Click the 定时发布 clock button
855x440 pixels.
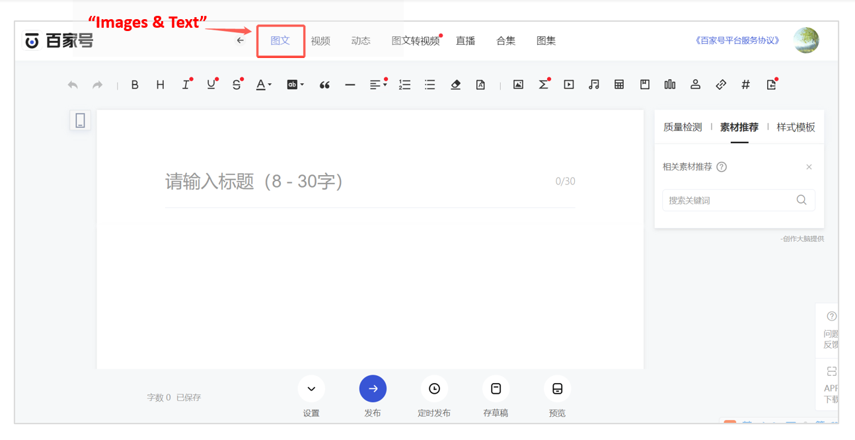(434, 389)
